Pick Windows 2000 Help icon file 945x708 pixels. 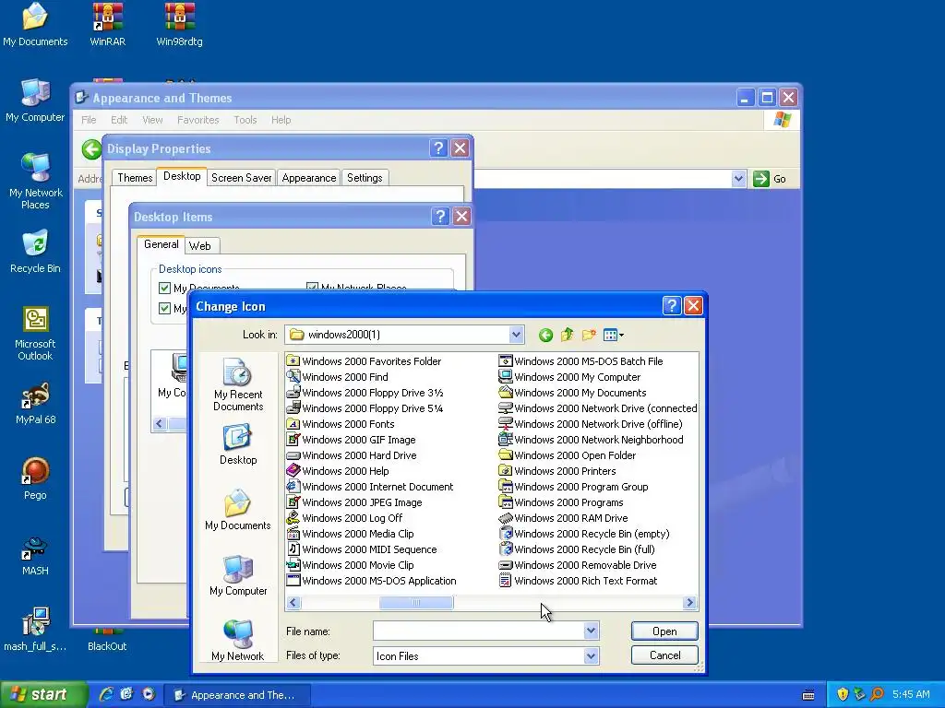tap(338, 471)
